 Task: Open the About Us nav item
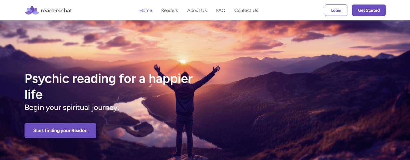pyautogui.click(x=197, y=10)
